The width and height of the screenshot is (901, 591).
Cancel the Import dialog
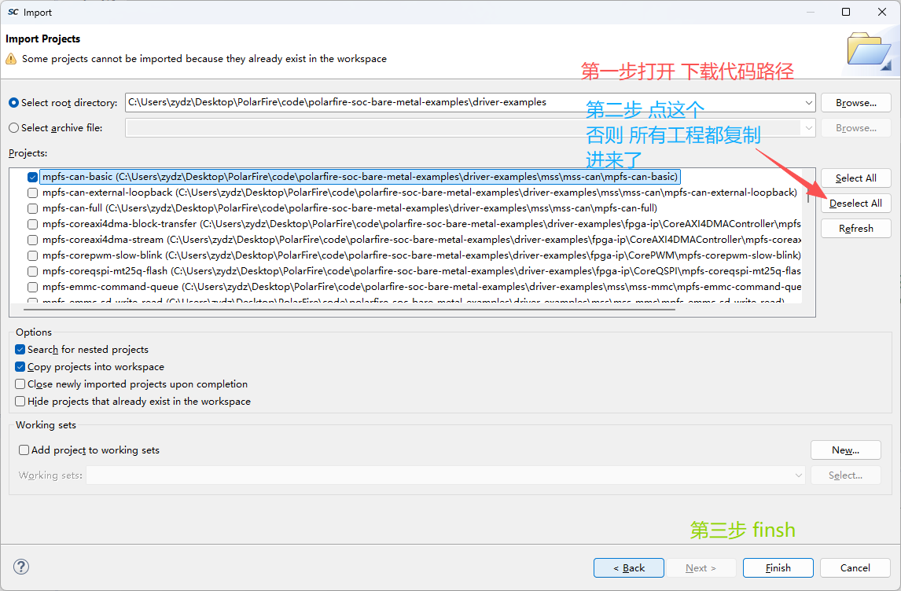point(855,567)
